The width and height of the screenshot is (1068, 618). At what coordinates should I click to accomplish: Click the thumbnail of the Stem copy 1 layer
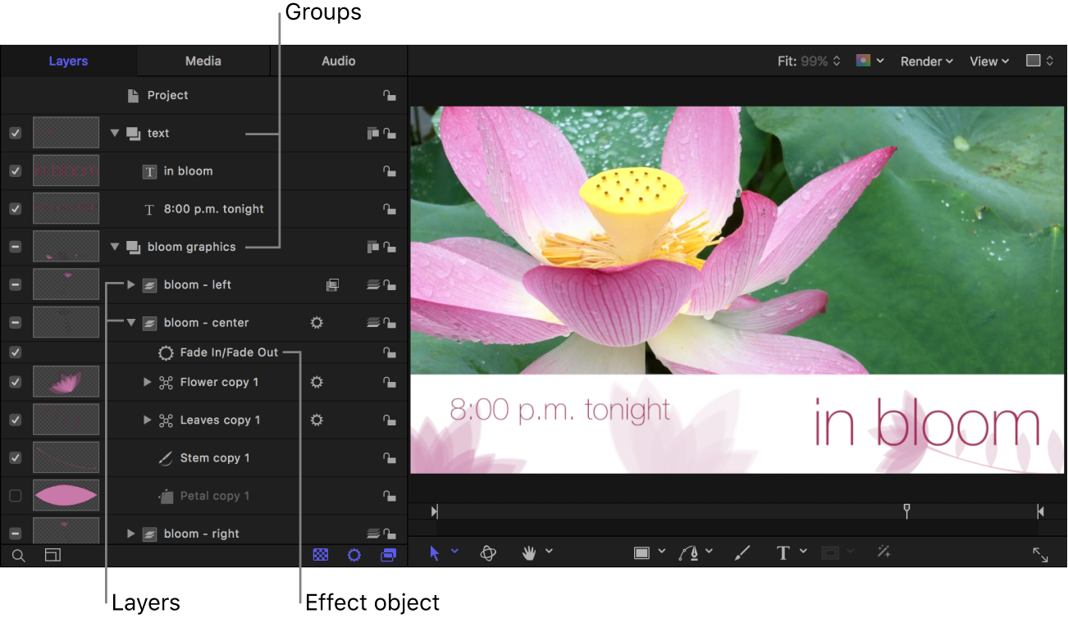(x=66, y=457)
